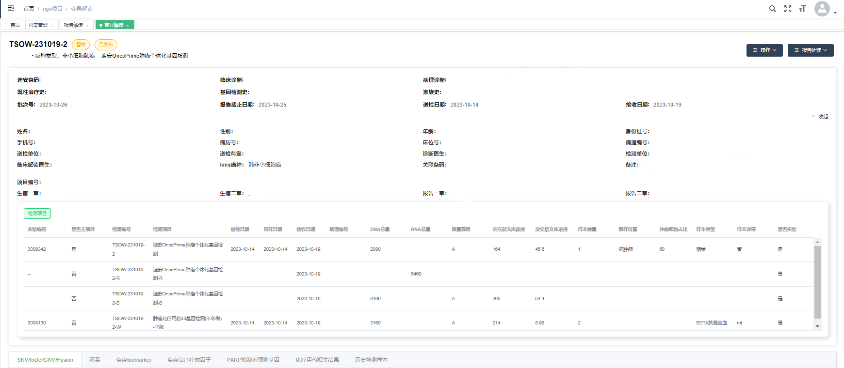Open the font size setting icon
This screenshot has height=368, width=844.
click(x=803, y=9)
